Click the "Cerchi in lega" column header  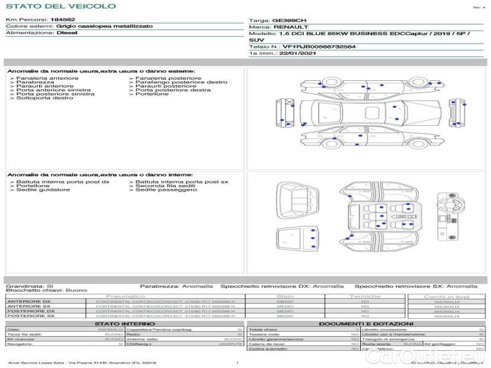tap(447, 296)
